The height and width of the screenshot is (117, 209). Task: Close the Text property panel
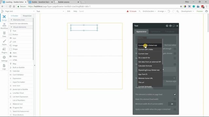177,26
